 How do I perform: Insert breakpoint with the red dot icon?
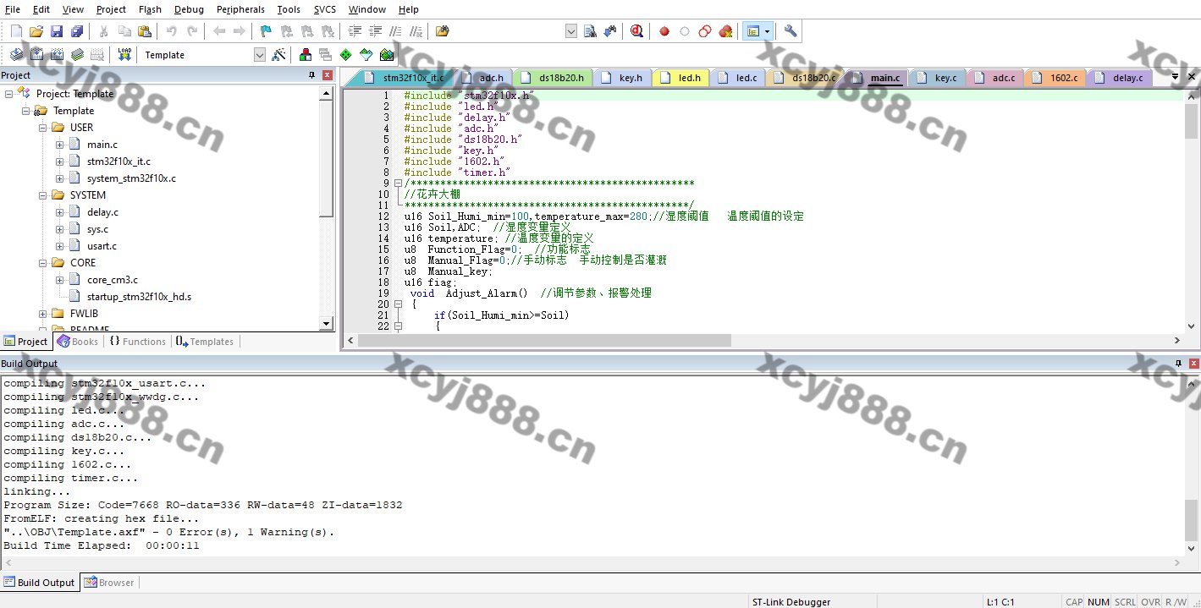[664, 31]
